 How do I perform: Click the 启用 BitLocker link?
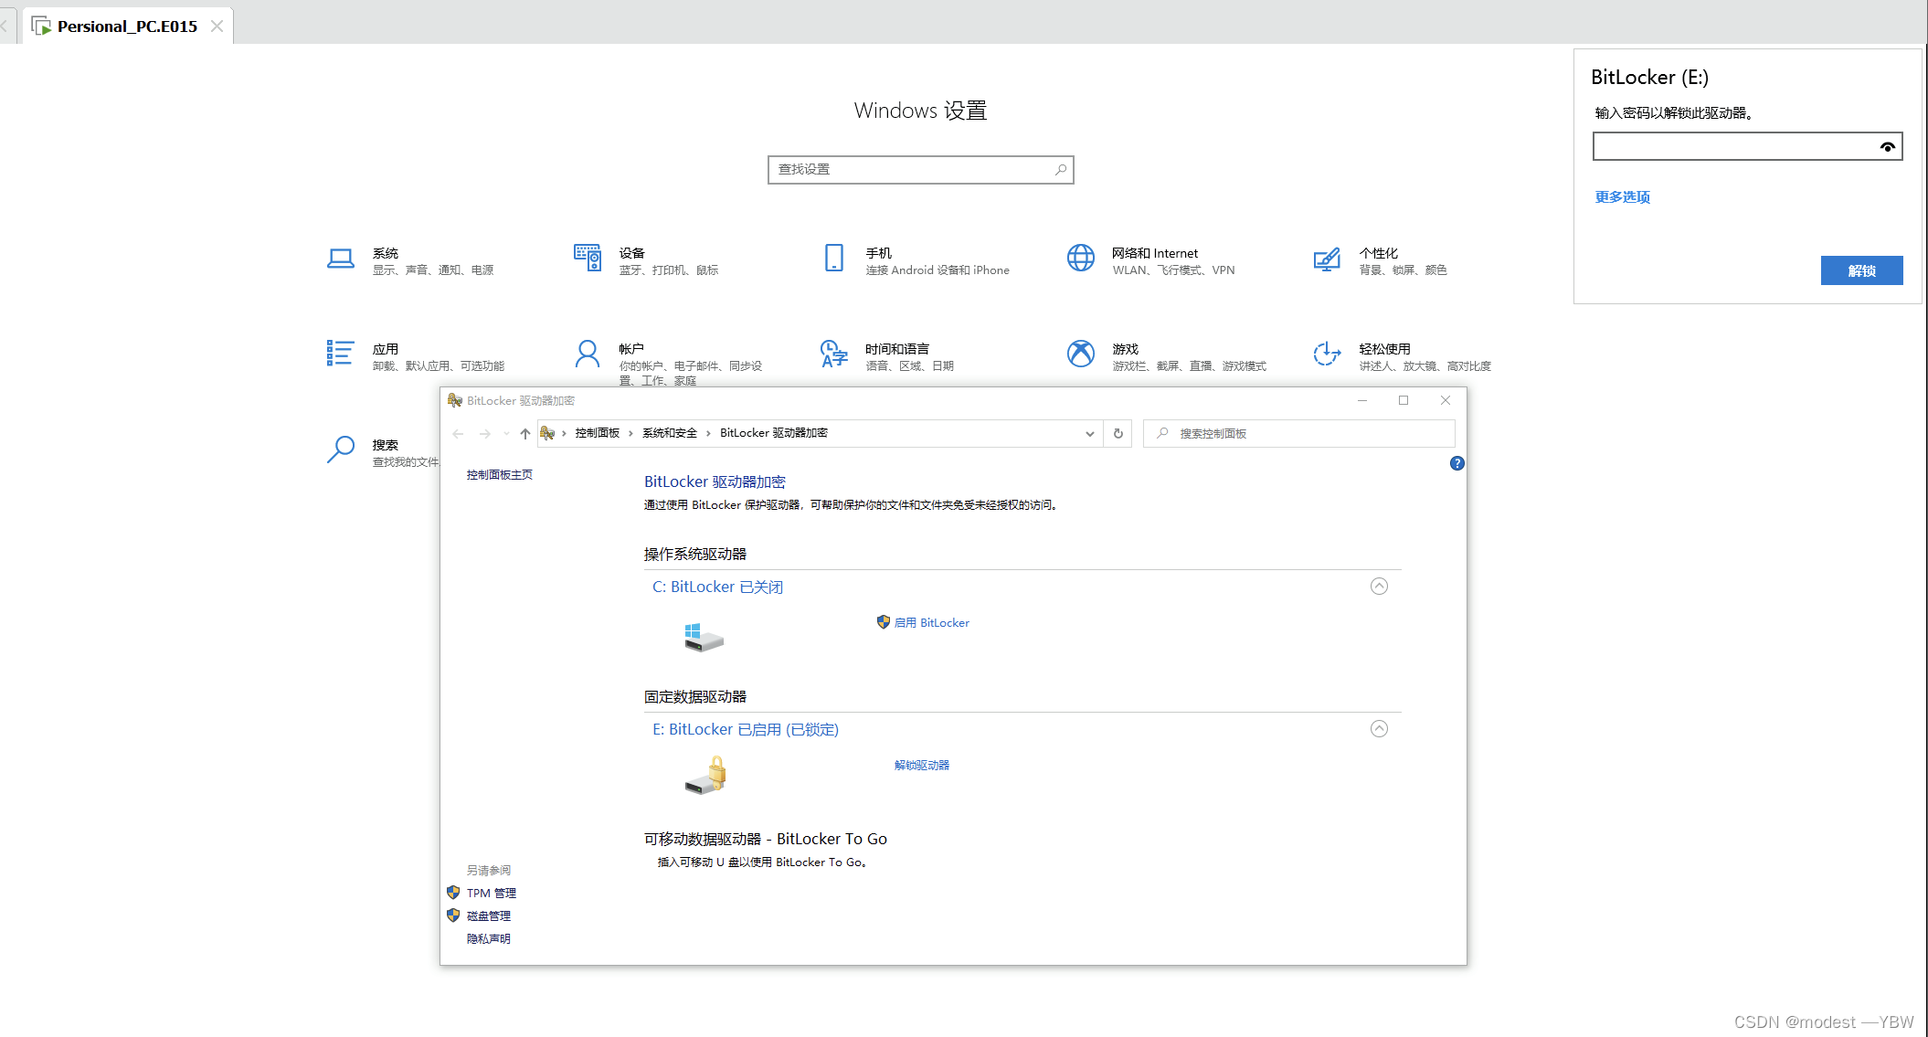(x=931, y=623)
